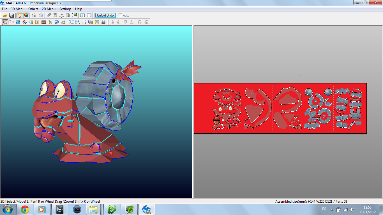The height and width of the screenshot is (215, 383).
Task: Click the colored pencils edge color icon
Action: point(24,22)
